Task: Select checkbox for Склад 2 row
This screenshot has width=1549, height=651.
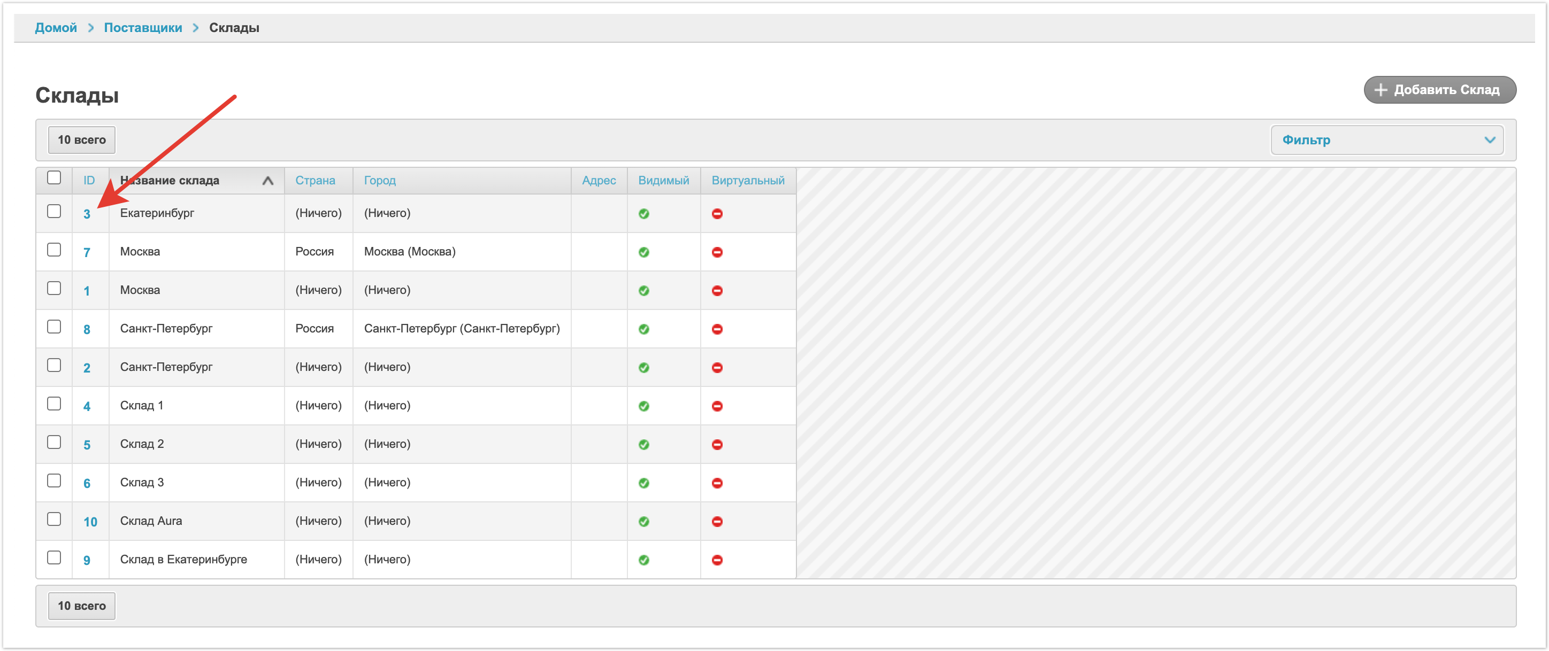Action: [54, 442]
